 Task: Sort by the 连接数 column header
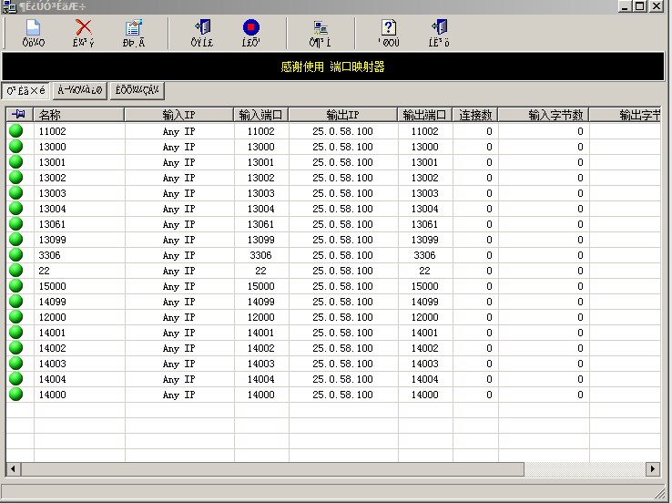(475, 115)
